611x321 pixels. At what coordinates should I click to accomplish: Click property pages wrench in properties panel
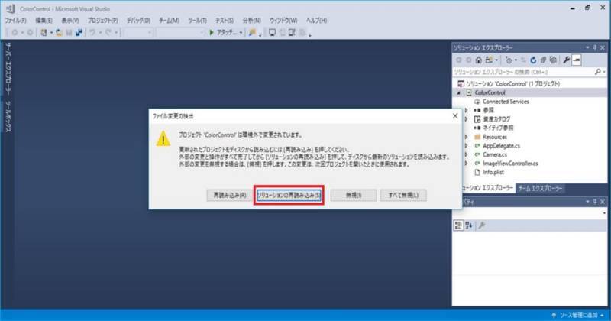tap(482, 225)
